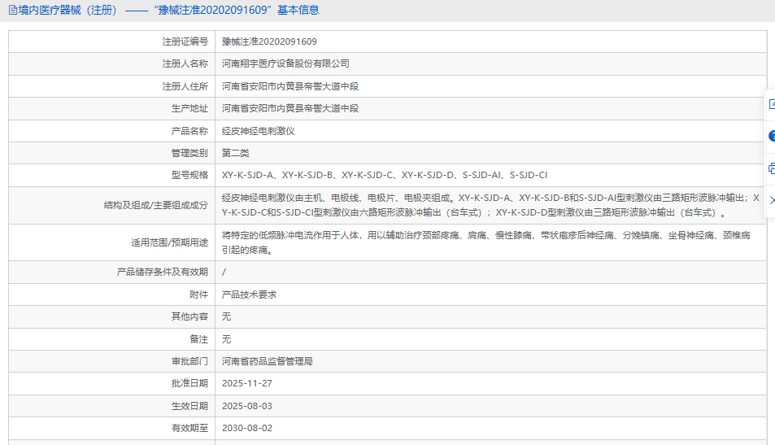The width and height of the screenshot is (775, 445).
Task: Click the 无 value in 备注 row
Action: 226,339
